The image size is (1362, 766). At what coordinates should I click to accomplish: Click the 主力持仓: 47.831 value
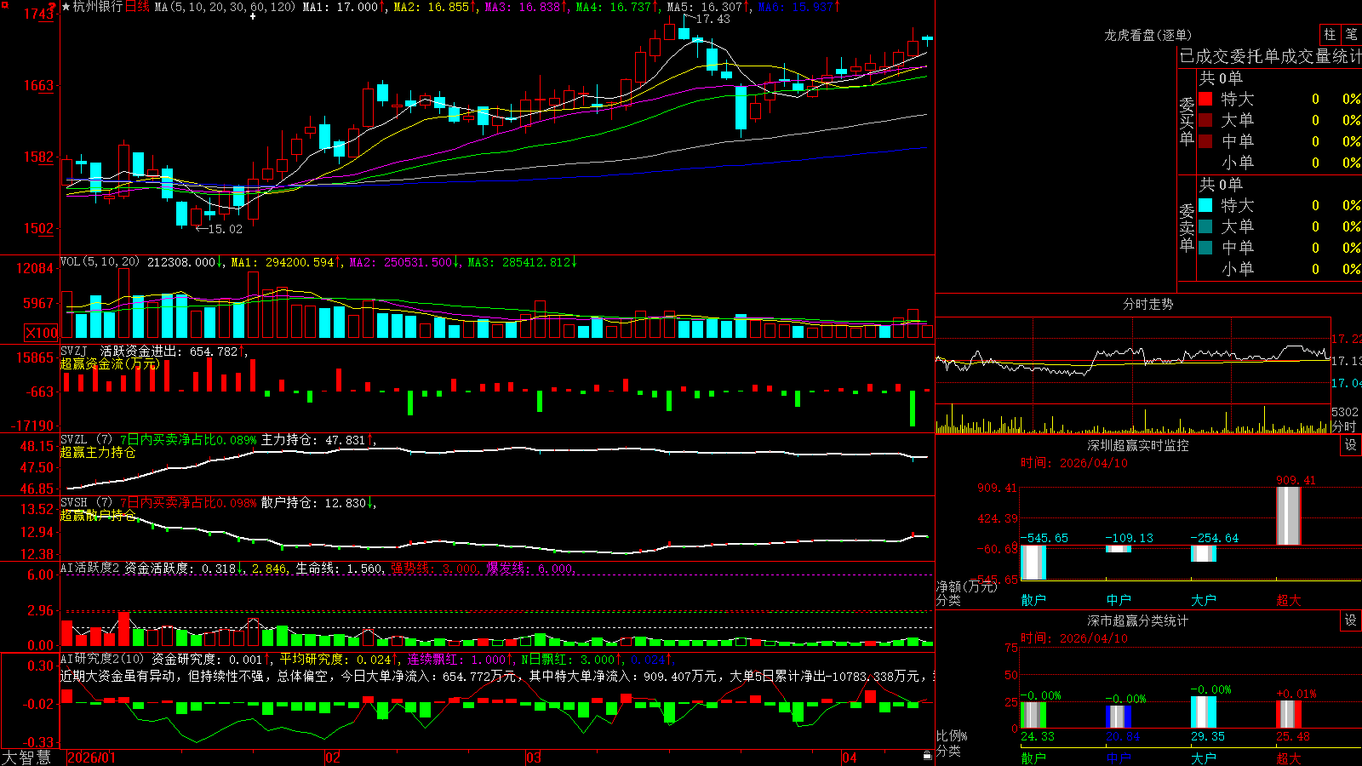[x=313, y=440]
